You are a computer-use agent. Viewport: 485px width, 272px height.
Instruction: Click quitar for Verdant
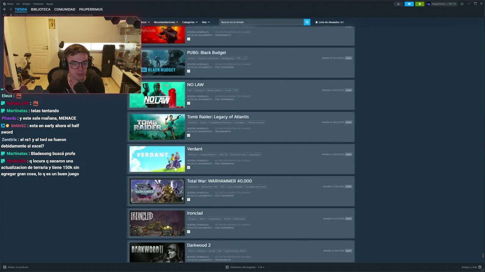coord(349,155)
